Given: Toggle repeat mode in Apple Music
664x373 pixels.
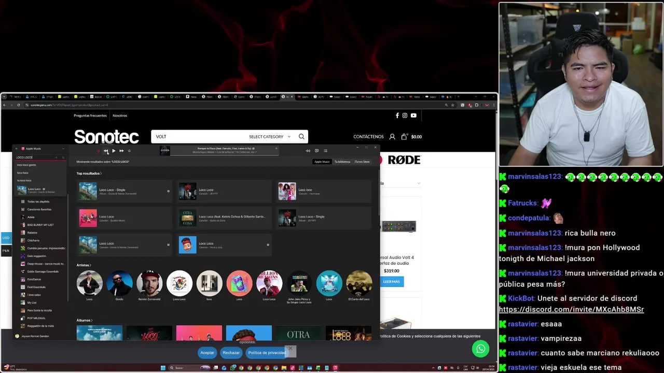Looking at the screenshot, I should (129, 151).
